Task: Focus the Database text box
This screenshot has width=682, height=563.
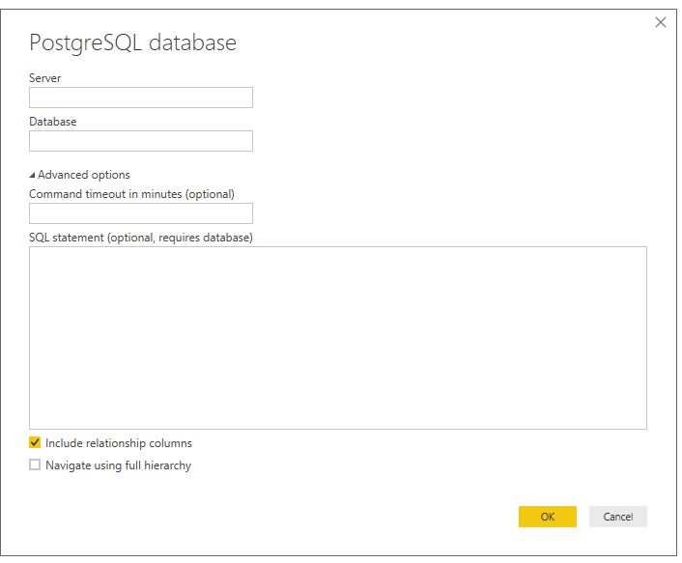Action: pyautogui.click(x=140, y=141)
